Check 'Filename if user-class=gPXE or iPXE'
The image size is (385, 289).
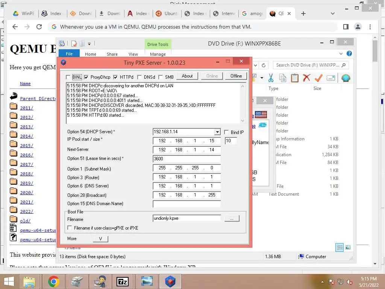click(70, 228)
